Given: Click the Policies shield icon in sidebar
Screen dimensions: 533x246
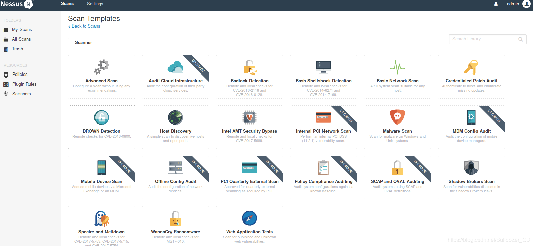Looking at the screenshot, I should pyautogui.click(x=6, y=75).
